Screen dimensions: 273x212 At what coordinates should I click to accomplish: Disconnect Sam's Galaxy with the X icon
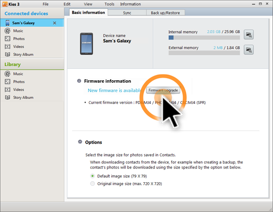pyautogui.click(x=55, y=23)
